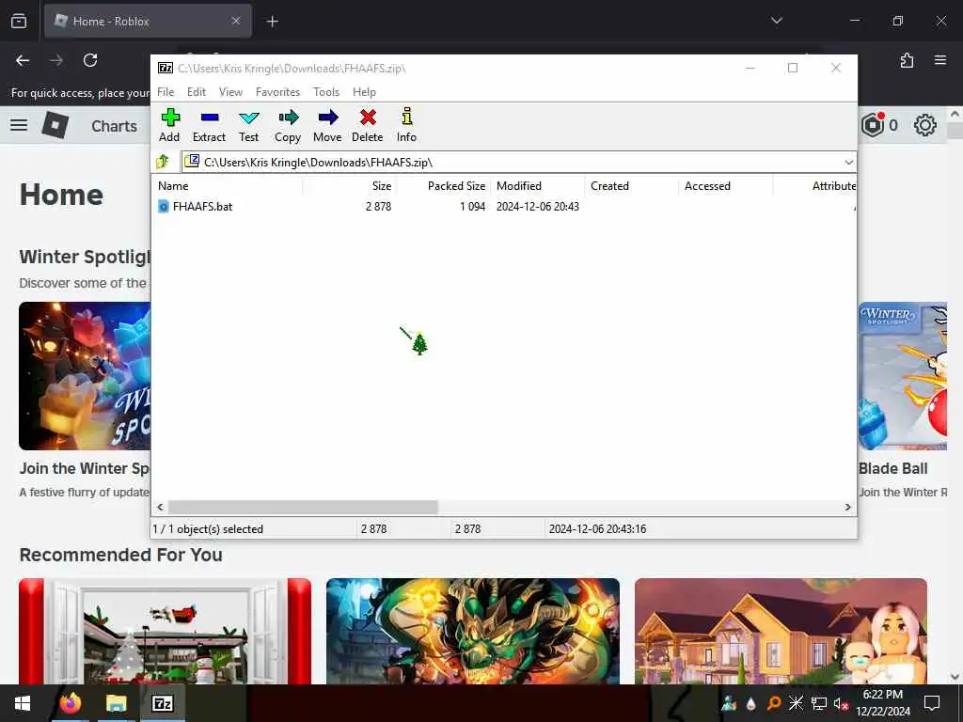The width and height of the screenshot is (963, 722).
Task: Open the Roblox hamburger navigation menu
Action: tap(19, 125)
